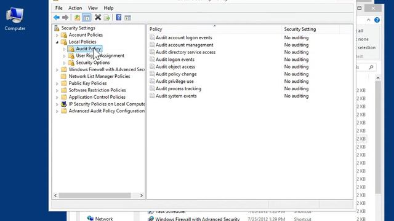Click Audit account logon events policy icon
Screen dimensions: 394x221
click(152, 37)
